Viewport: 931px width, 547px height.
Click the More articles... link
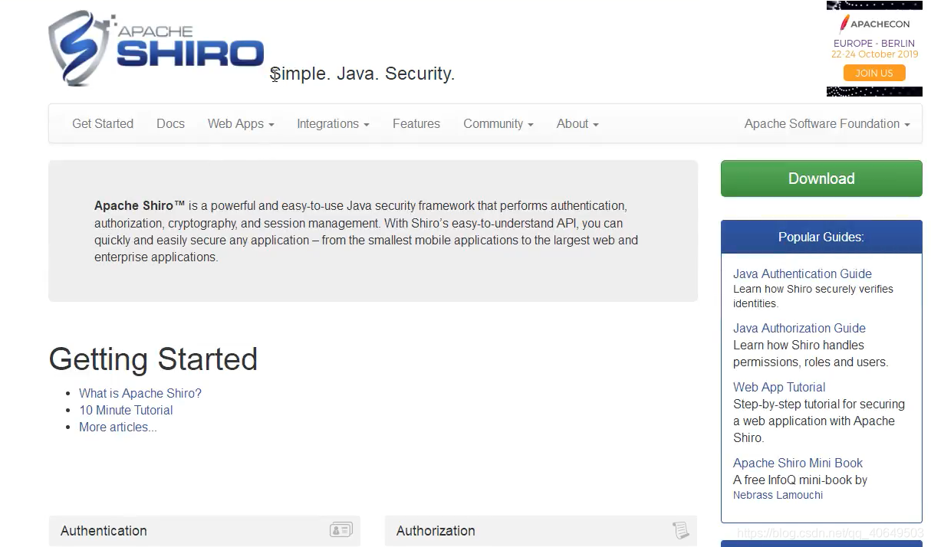click(x=118, y=427)
